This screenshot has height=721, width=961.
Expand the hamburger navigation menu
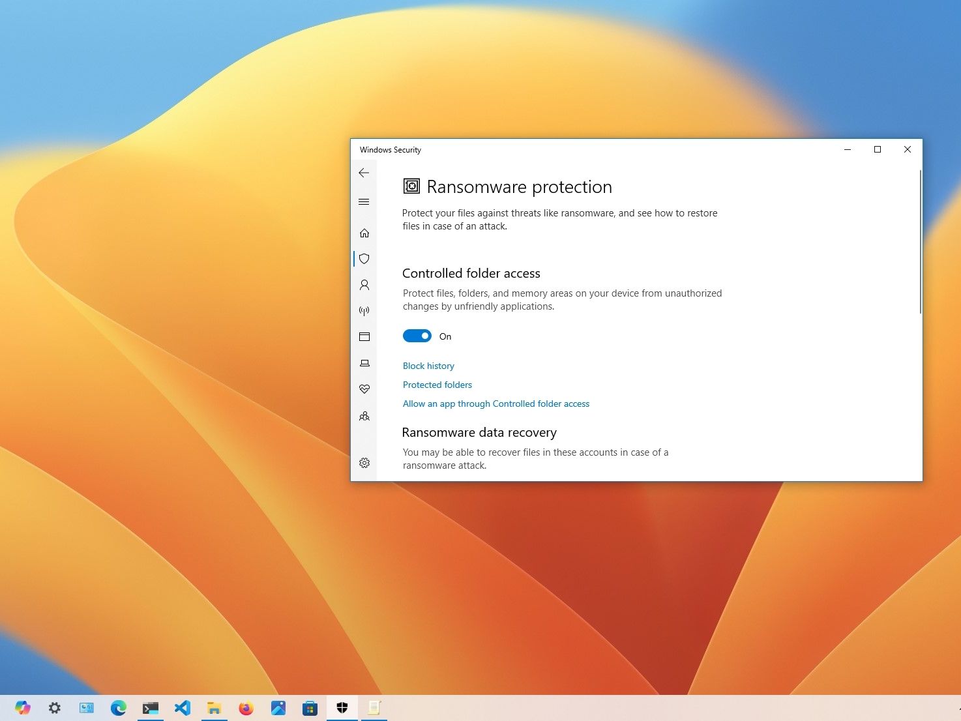(x=364, y=202)
